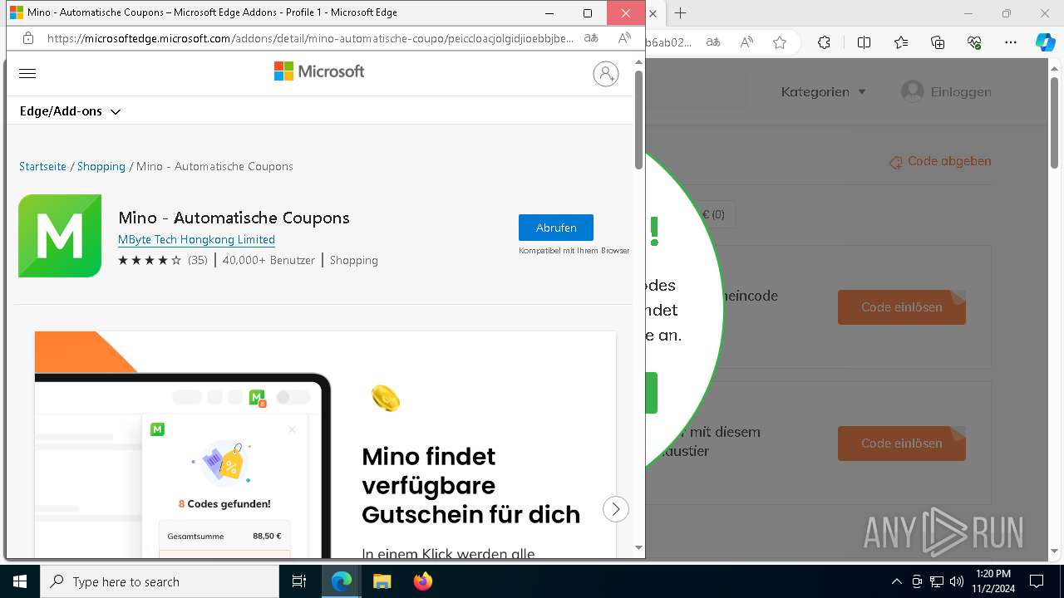
Task: Close the background browser tab
Action: pyautogui.click(x=653, y=13)
